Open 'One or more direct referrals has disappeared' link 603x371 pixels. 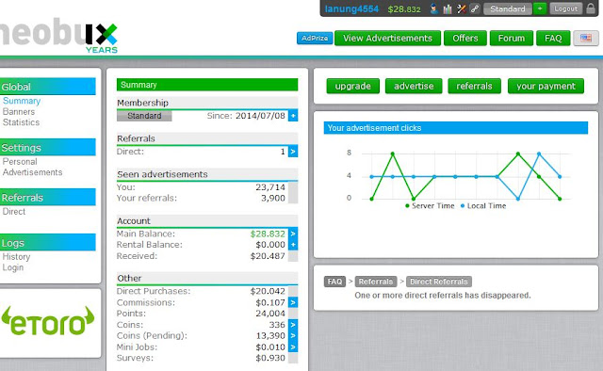pyautogui.click(x=443, y=296)
